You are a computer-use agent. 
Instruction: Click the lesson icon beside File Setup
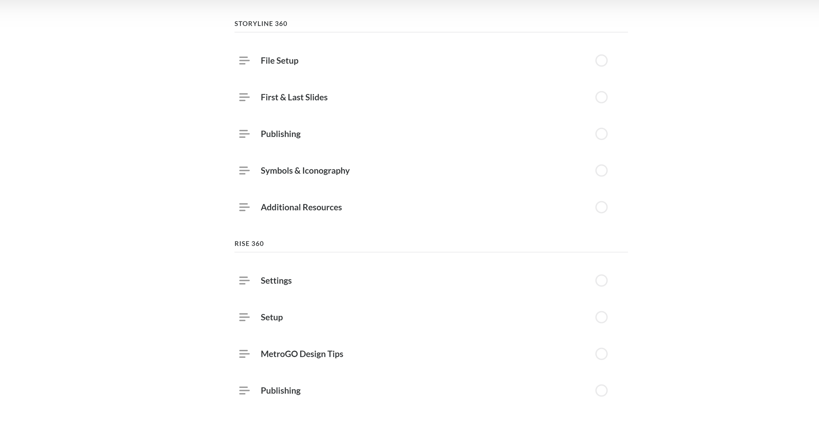click(244, 61)
